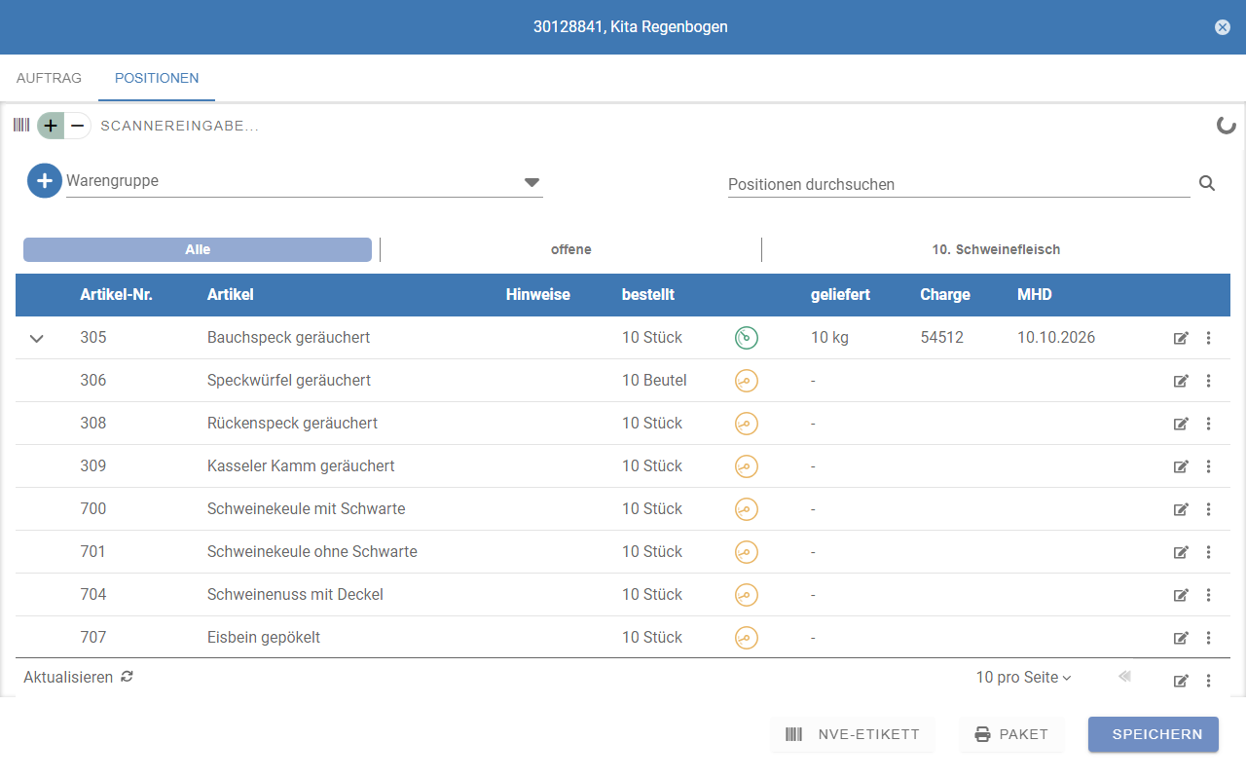The image size is (1246, 779).
Task: Toggle scanner plus mode
Action: click(x=51, y=126)
